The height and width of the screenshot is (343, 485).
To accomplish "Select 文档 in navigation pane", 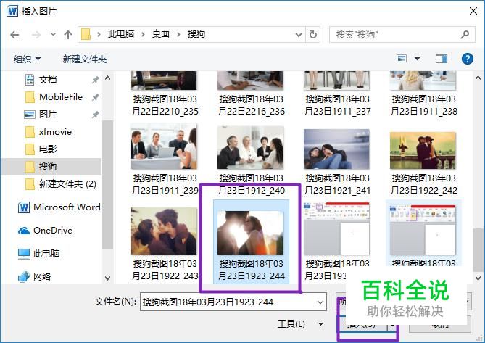I will pos(48,80).
